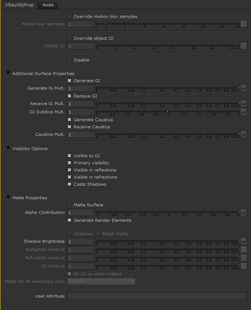Uncheck Generate Render Elements
Viewport: 251px width, 310px height.
click(x=69, y=220)
